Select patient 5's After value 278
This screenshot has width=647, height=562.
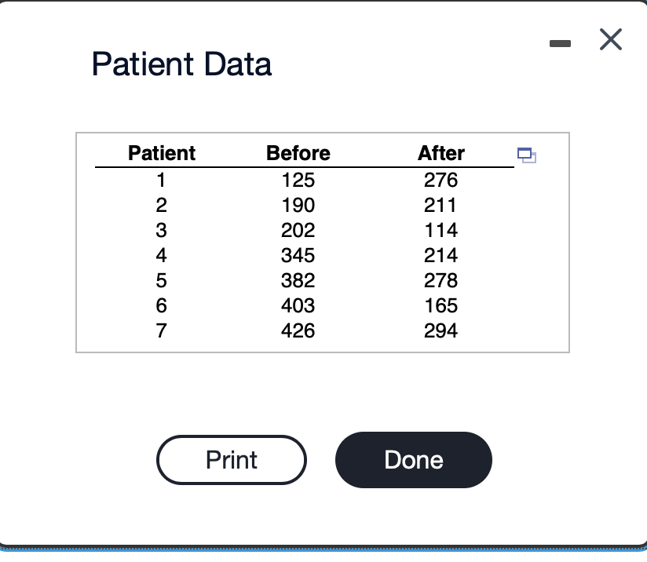pos(441,280)
